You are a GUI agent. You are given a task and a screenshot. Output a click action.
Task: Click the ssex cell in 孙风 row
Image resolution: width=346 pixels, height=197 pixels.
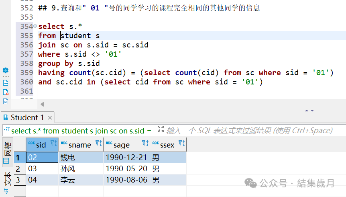point(168,169)
